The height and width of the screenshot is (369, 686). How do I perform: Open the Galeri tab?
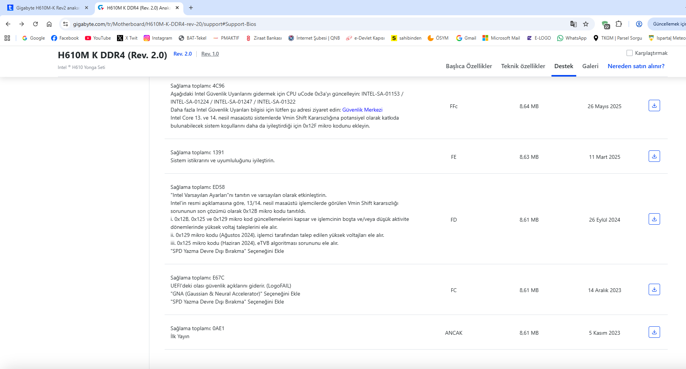tap(590, 66)
